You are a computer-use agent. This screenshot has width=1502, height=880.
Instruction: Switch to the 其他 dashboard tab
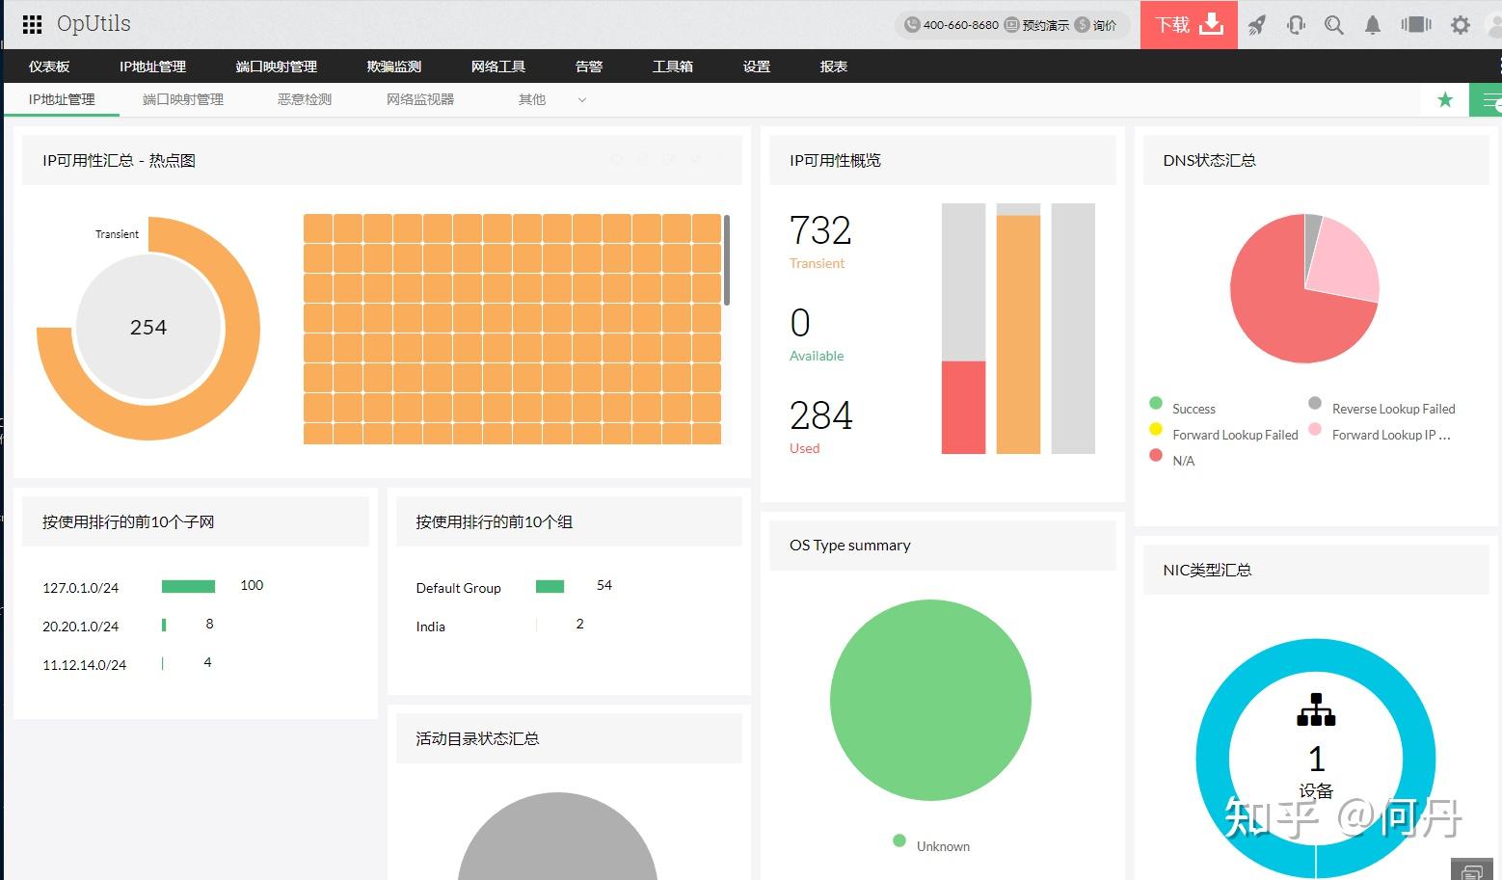click(x=532, y=99)
